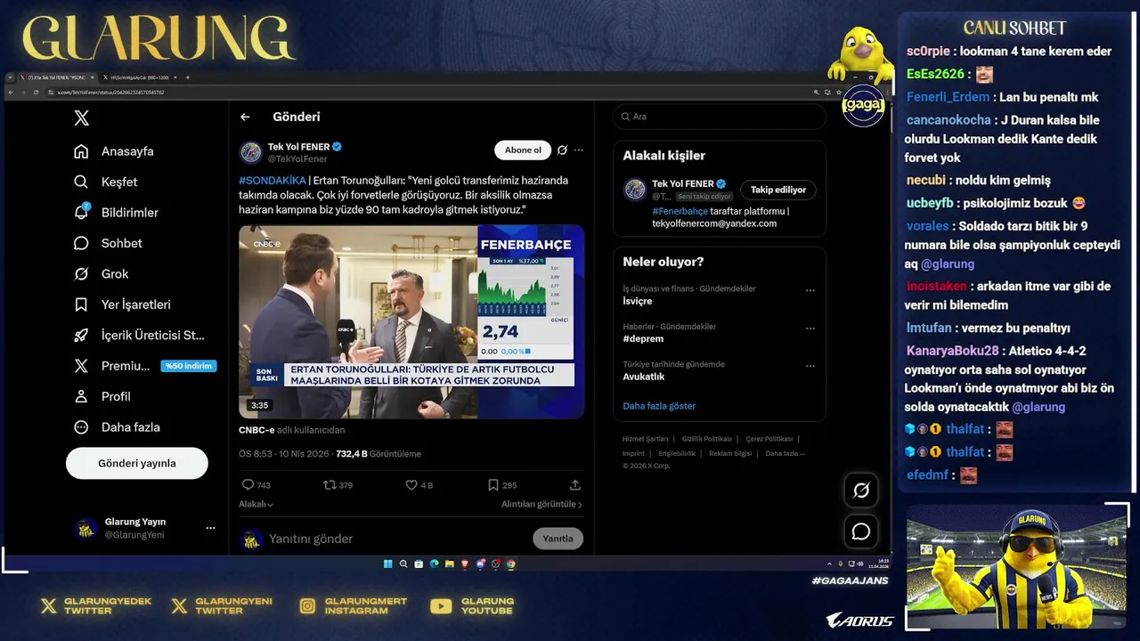Open Daha fazla more icon
1140x641 pixels.
(81, 427)
